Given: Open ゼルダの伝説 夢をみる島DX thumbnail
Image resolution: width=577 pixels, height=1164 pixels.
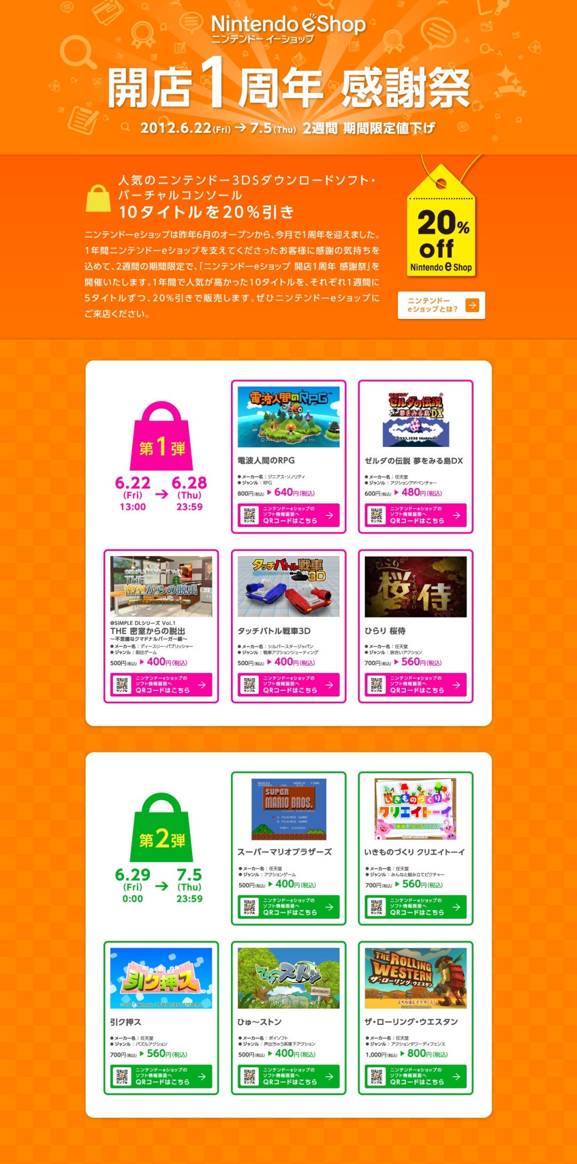Looking at the screenshot, I should coord(416,417).
